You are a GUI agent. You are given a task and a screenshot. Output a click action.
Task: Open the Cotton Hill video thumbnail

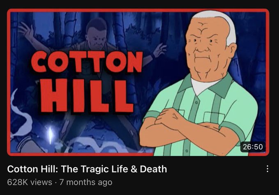tap(138, 82)
